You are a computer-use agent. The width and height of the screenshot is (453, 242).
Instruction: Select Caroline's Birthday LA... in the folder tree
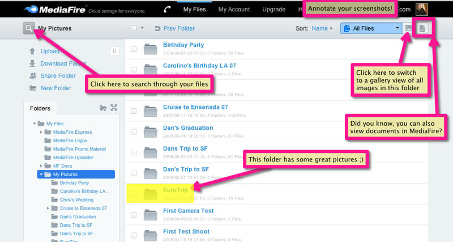84,191
